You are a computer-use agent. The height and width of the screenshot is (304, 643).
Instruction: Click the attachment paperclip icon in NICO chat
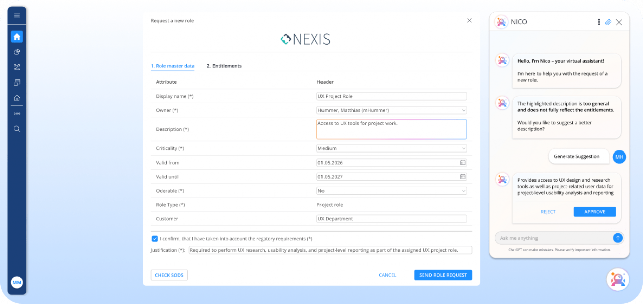[608, 22]
